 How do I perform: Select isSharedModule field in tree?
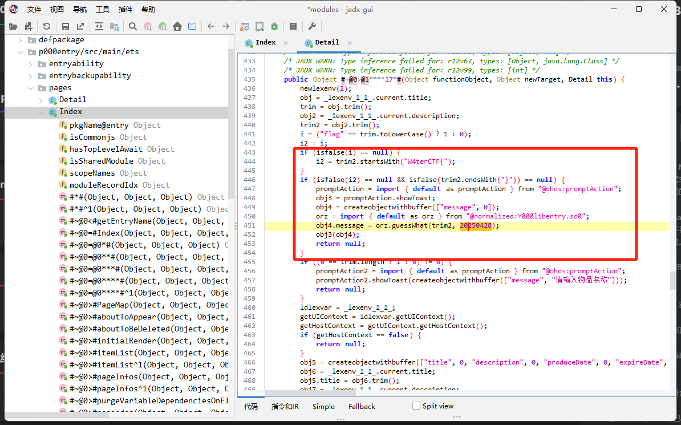pyautogui.click(x=101, y=161)
